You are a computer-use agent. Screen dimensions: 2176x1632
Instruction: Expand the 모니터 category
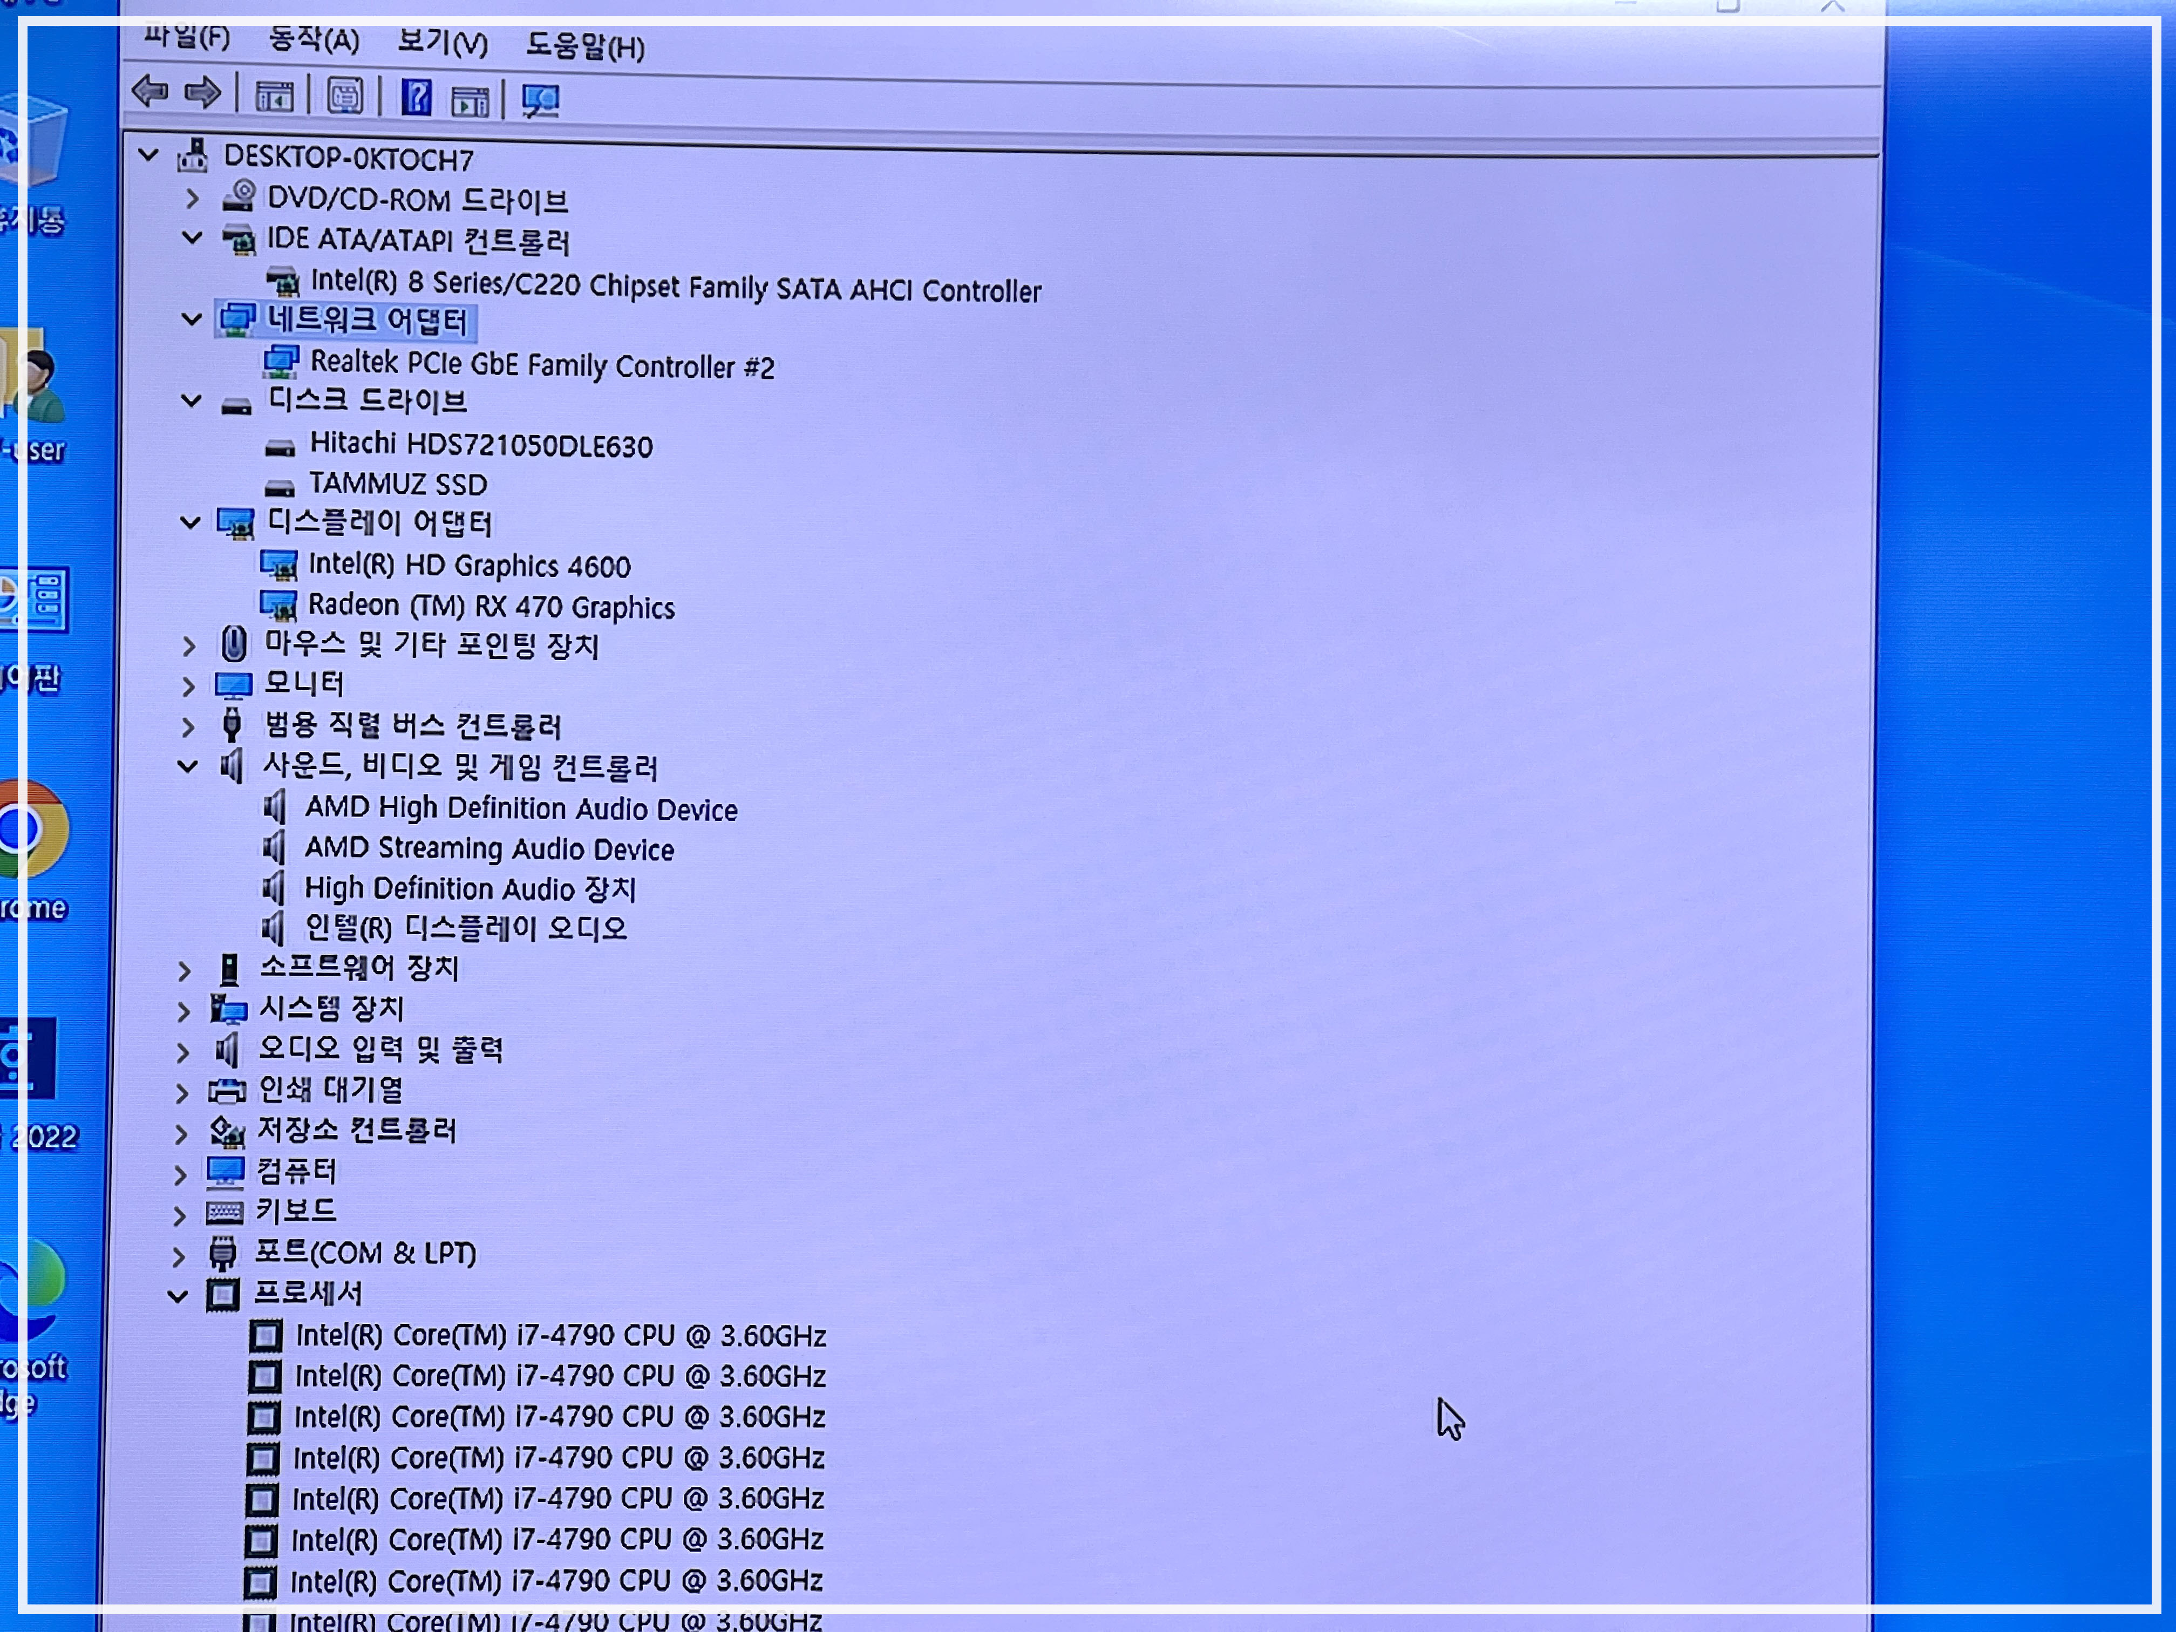tap(189, 685)
